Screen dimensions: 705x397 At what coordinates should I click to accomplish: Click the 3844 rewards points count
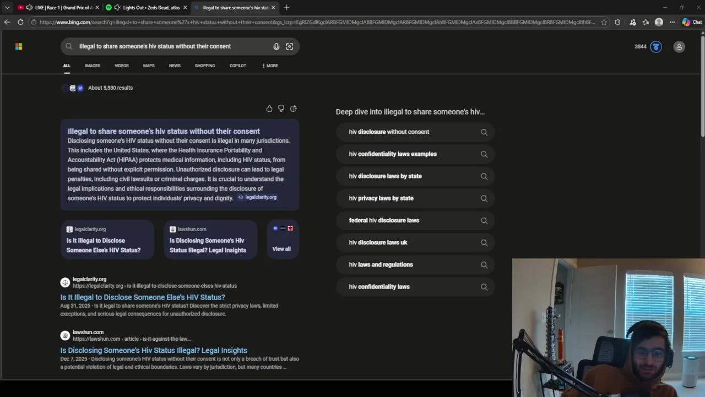(x=641, y=47)
